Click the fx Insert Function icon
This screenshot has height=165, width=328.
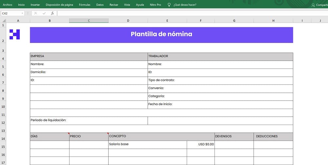(52, 13)
